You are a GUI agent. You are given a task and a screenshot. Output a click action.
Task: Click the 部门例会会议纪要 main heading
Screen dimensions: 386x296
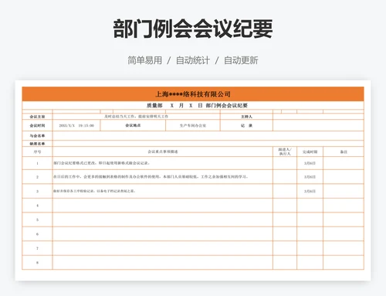tap(193, 29)
